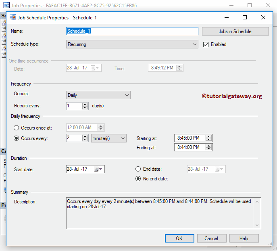Viewport: 277px width, 251px height.
Task: Close the Job Schedule Properties dialog
Action: pyautogui.click(x=263, y=17)
